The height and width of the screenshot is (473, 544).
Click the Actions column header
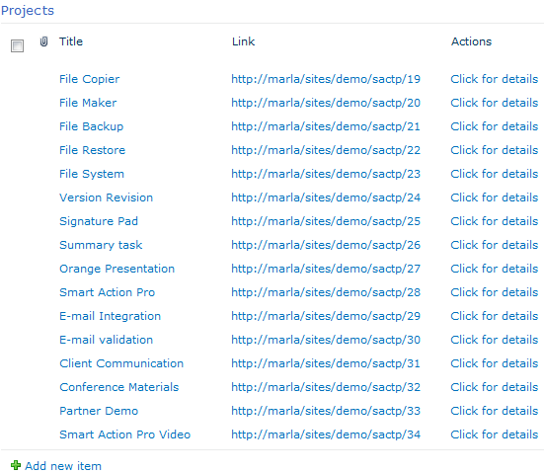[x=471, y=41]
